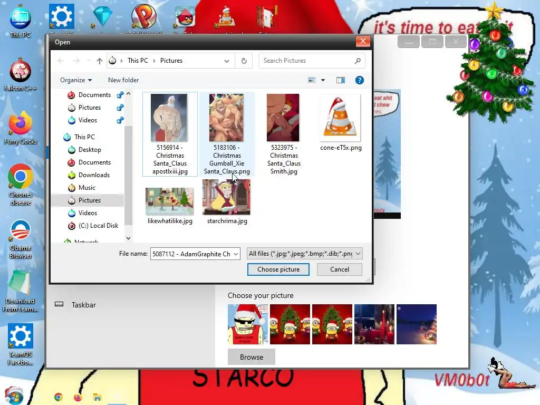Open the Organize dropdown menu
540x405 pixels.
pos(76,80)
